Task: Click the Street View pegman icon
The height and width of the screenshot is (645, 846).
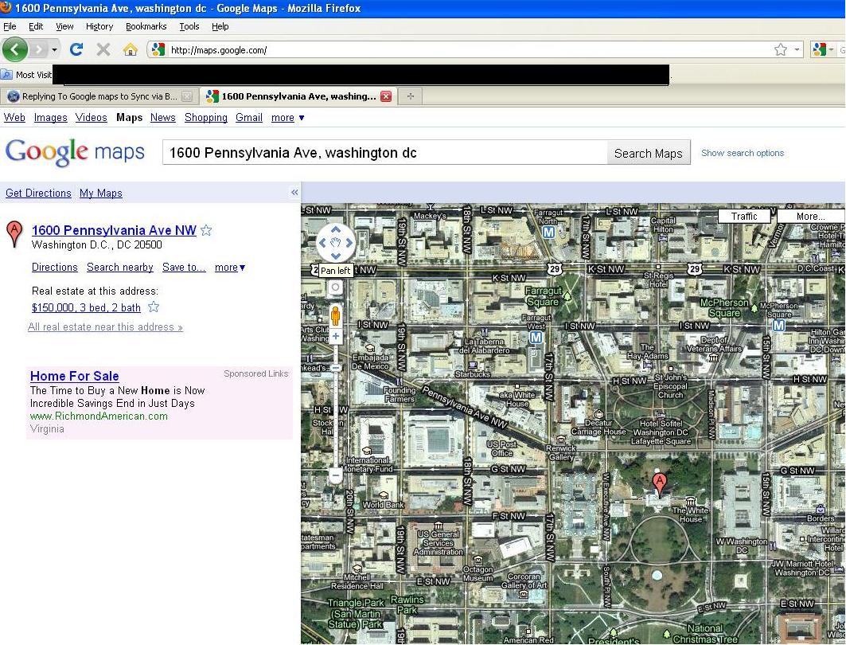Action: coord(336,315)
